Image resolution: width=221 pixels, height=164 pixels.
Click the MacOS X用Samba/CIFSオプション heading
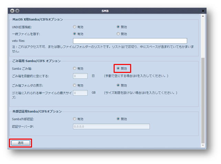(38, 20)
